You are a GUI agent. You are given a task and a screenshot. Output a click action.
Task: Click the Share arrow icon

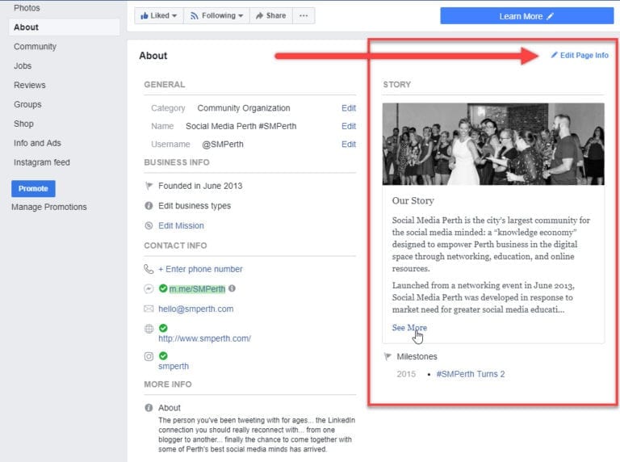pos(259,16)
